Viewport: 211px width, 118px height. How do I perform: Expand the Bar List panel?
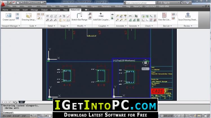click(167, 26)
